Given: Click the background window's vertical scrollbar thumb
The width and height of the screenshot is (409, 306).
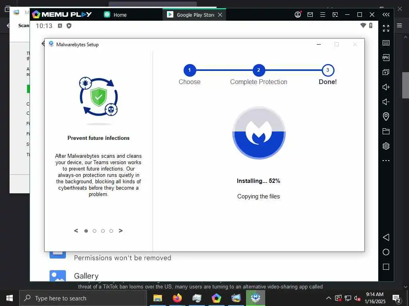Looking at the screenshot, I should (405, 85).
